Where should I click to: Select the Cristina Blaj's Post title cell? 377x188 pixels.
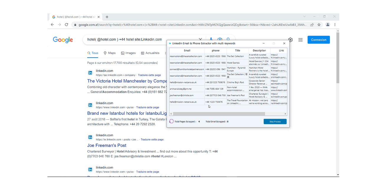click(x=237, y=82)
